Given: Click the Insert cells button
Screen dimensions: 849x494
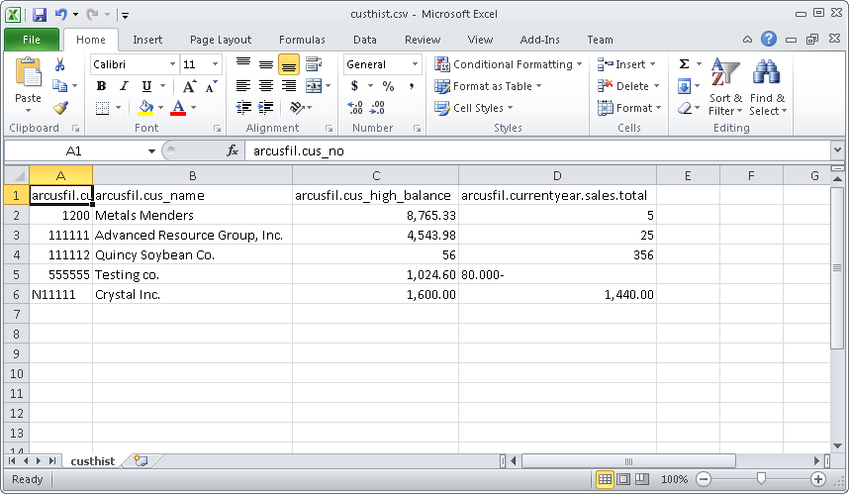Looking at the screenshot, I should [x=626, y=64].
